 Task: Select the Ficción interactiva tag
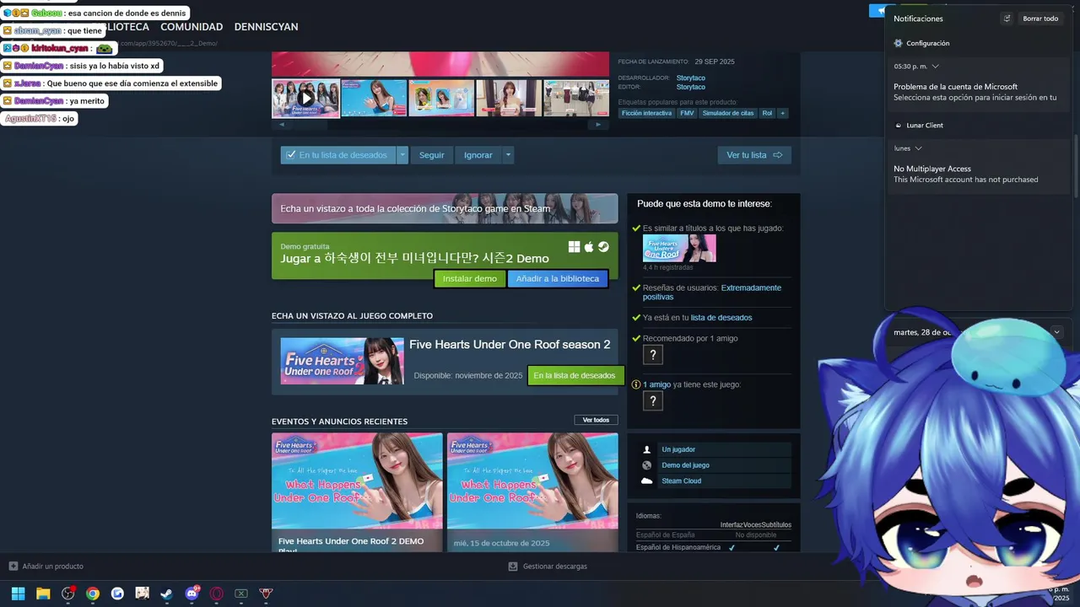(x=646, y=113)
